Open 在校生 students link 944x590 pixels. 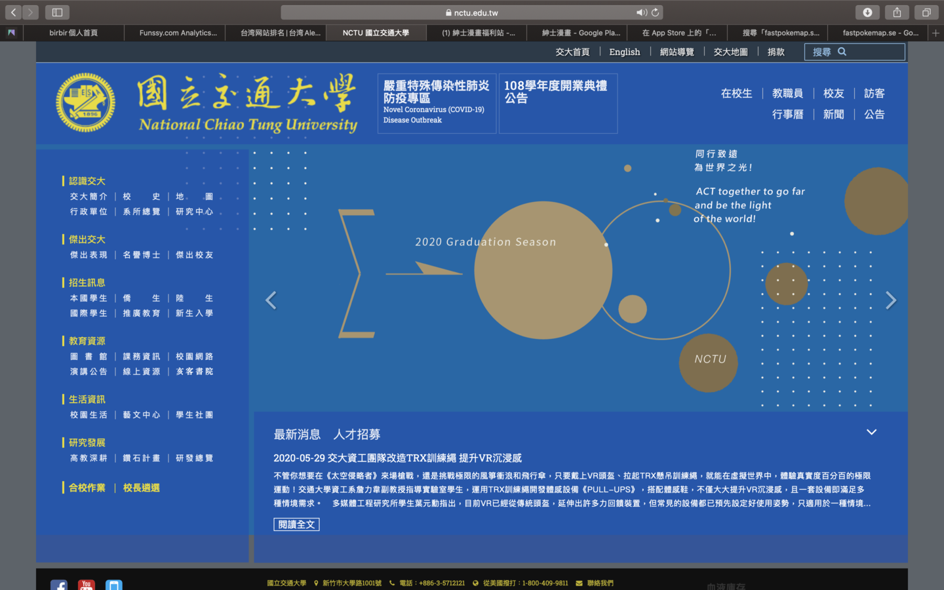(737, 94)
